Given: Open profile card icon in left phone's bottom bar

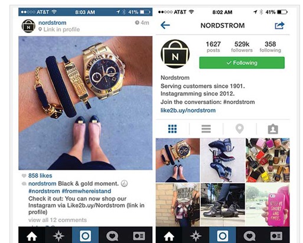Looking at the screenshot, I should click(139, 236).
